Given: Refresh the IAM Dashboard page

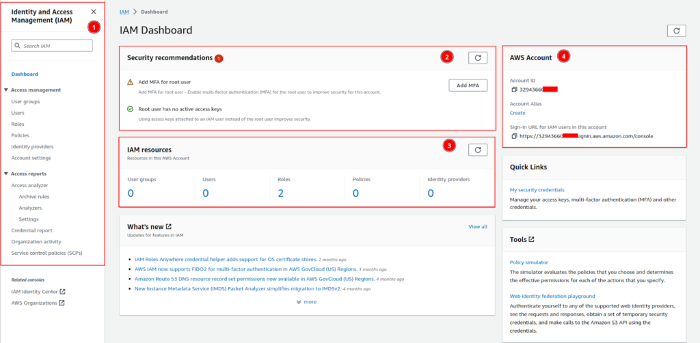Looking at the screenshot, I should coord(676,31).
